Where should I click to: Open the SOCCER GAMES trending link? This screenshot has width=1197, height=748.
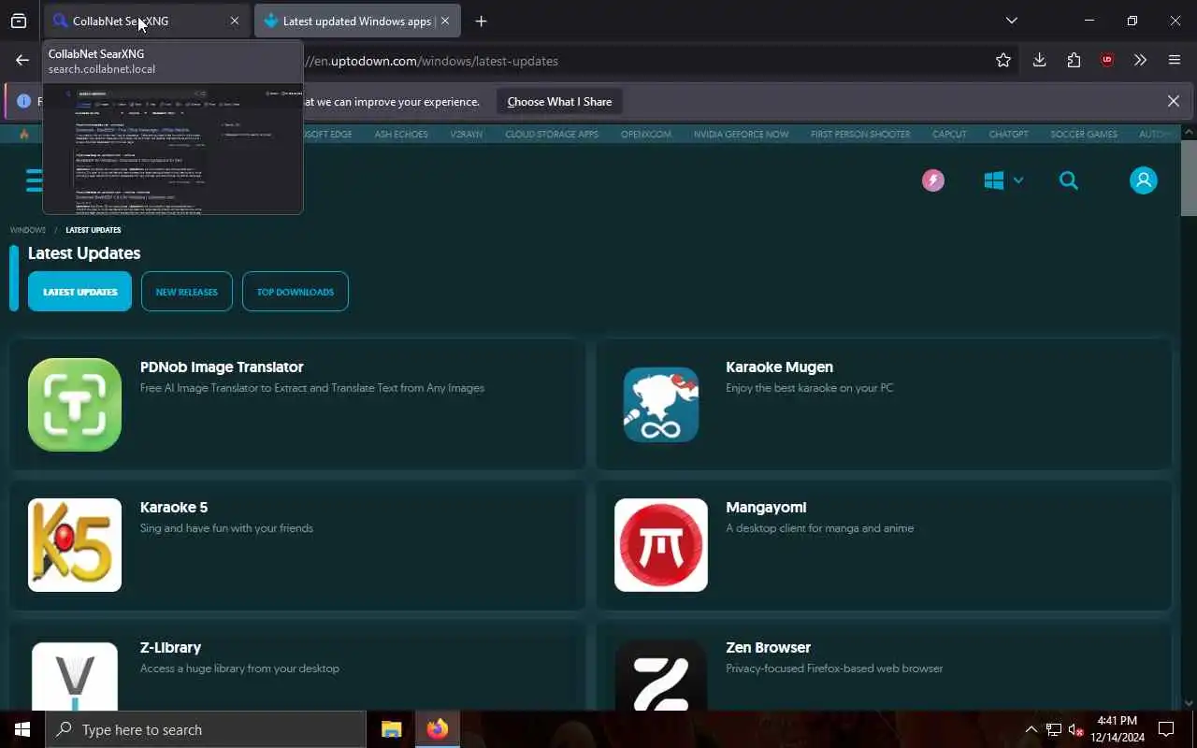pos(1084,134)
